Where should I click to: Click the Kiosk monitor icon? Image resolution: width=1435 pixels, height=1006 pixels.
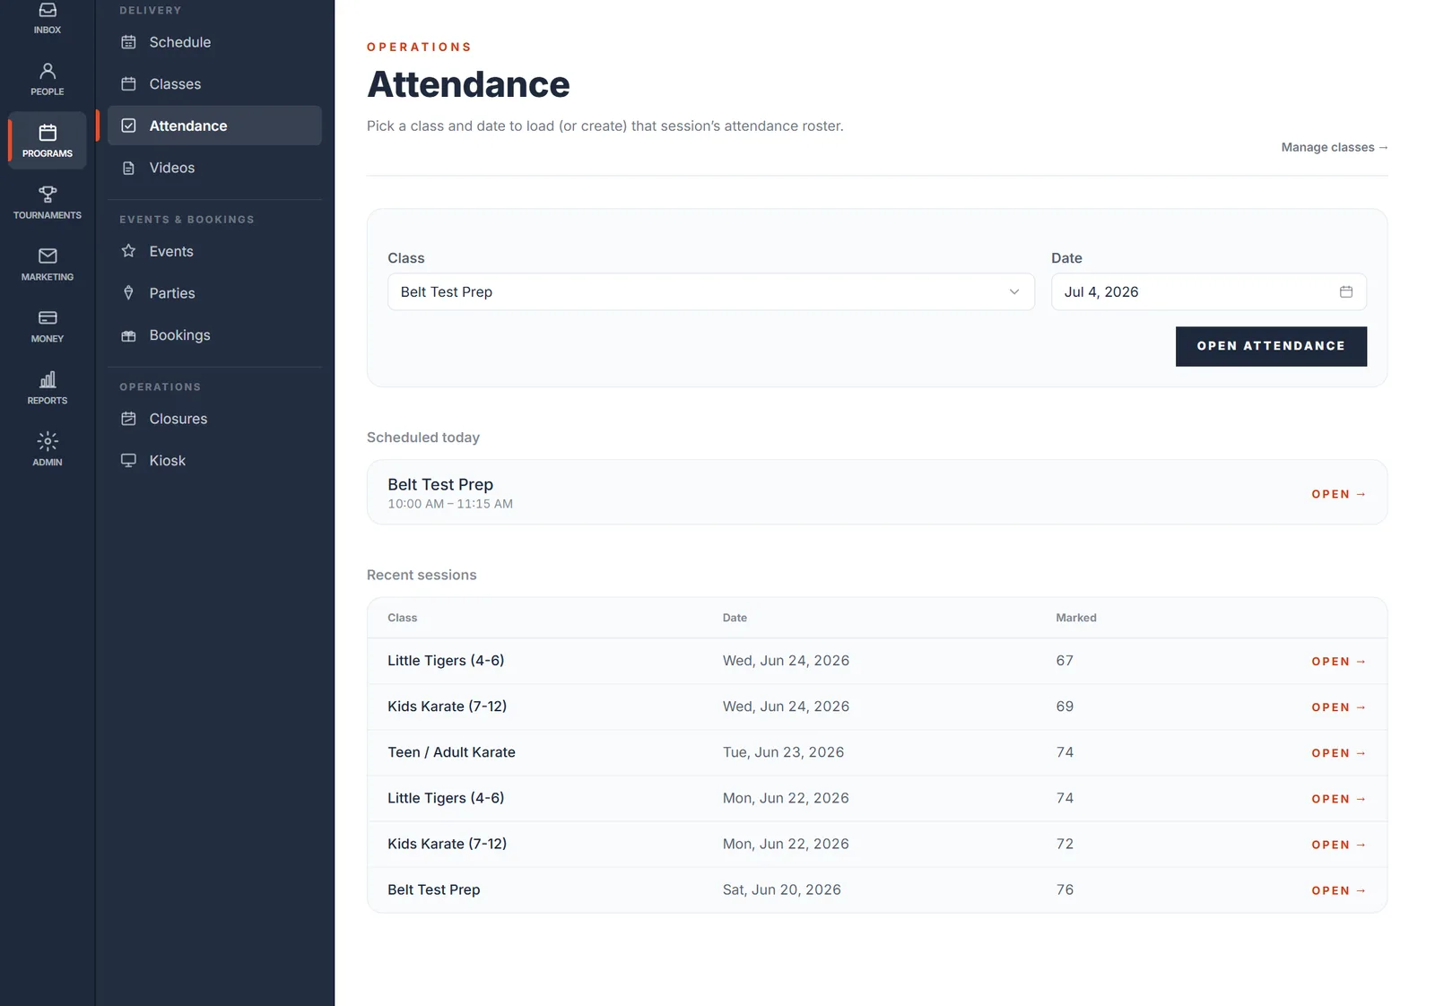click(x=129, y=461)
